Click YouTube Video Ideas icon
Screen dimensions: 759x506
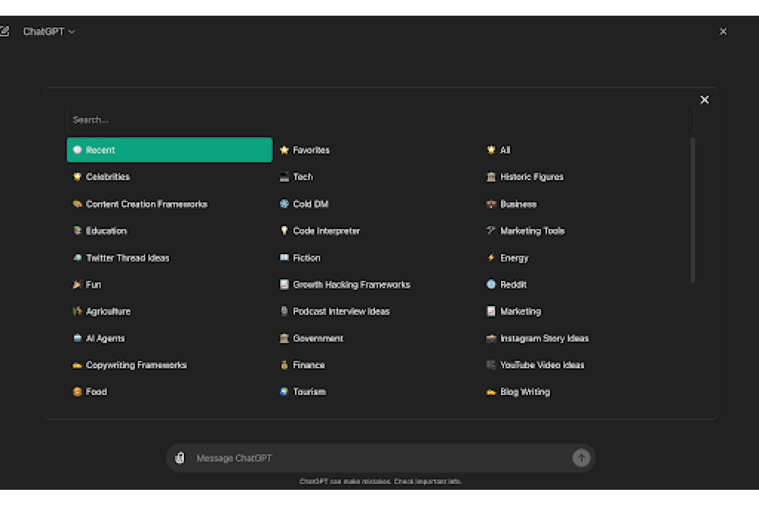[x=491, y=365]
